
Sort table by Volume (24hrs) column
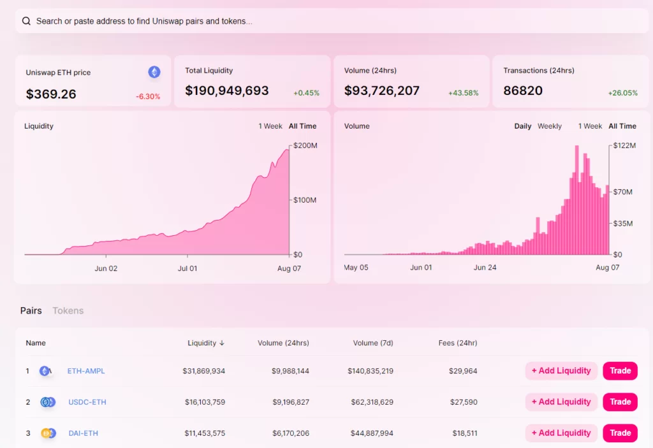pos(283,343)
